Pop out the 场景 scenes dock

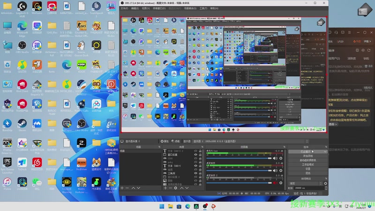(159, 147)
